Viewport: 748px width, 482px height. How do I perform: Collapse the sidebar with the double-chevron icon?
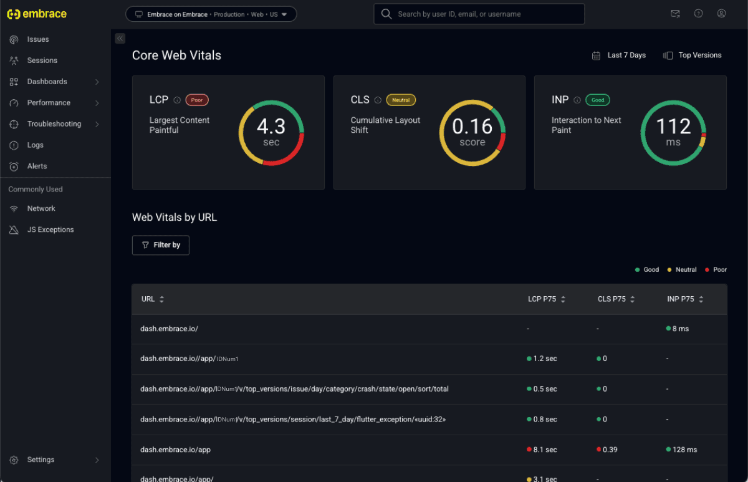pos(120,39)
